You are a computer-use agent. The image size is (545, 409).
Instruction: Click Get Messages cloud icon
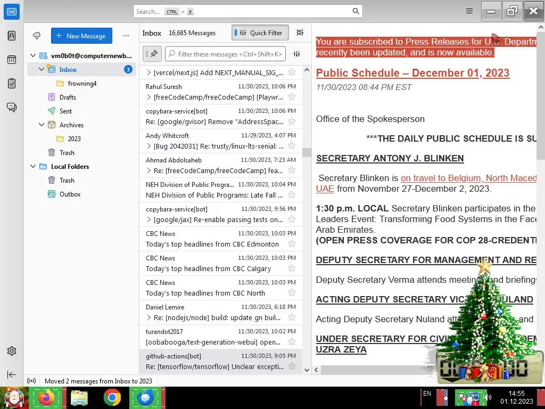click(37, 36)
